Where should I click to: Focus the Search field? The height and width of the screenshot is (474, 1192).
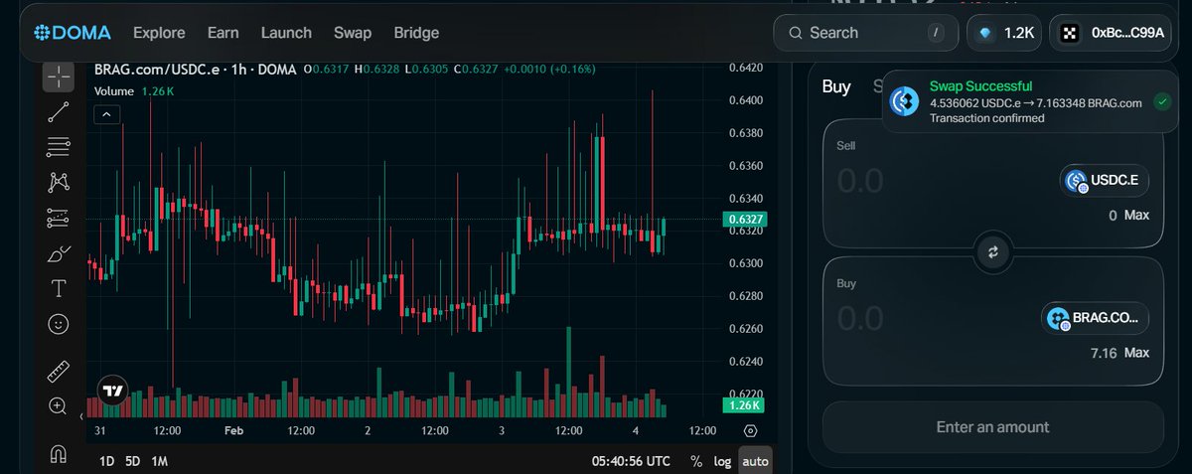[x=866, y=33]
